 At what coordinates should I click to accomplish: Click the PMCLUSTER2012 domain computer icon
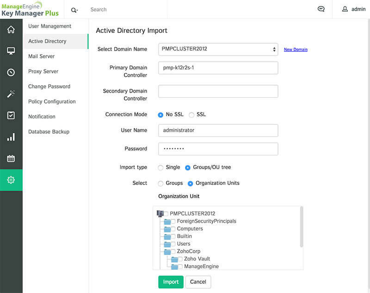160,213
